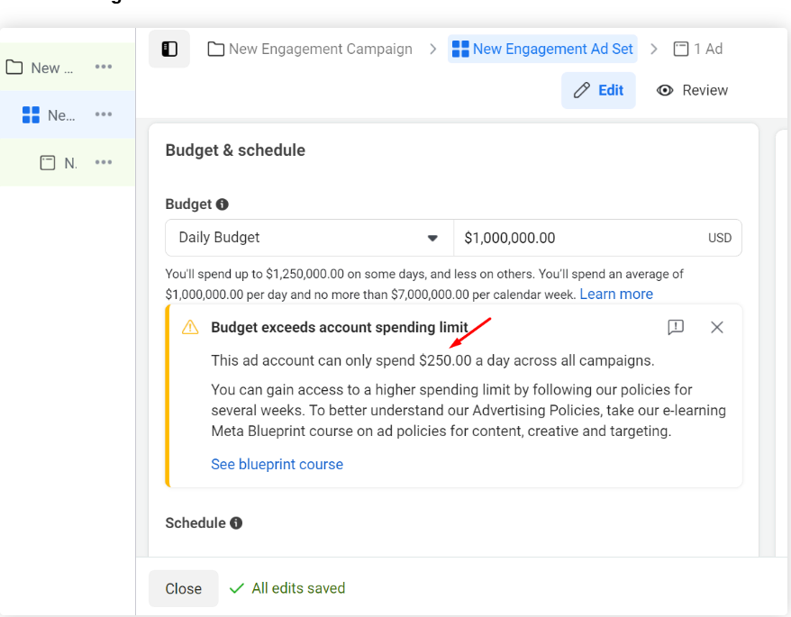Open the Daily Budget type dropdown
Screen dimensions: 791x617
point(309,238)
